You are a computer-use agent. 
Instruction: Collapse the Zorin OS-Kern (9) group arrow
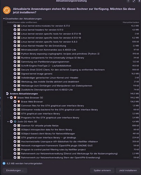[x=8, y=121]
